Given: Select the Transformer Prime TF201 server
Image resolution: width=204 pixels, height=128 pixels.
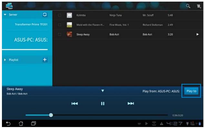Looking at the screenshot, I should [31, 24].
